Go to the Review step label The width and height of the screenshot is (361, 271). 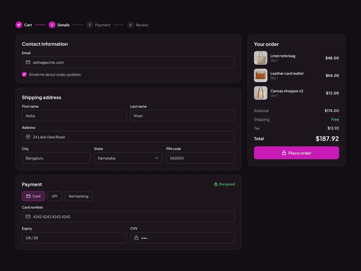[x=142, y=25]
